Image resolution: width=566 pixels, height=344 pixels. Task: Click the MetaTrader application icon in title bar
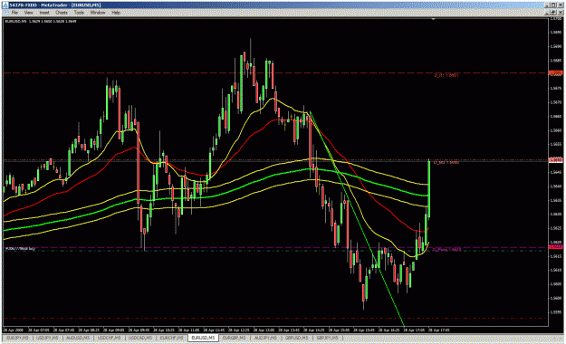pyautogui.click(x=5, y=5)
